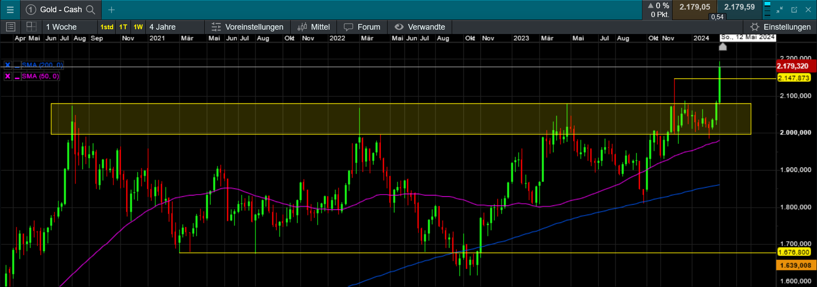Click the 2024 label on time axis
This screenshot has width=817, height=287.
pyautogui.click(x=701, y=38)
